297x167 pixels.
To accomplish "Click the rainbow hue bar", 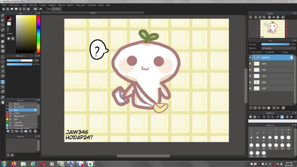I will click(39, 34).
